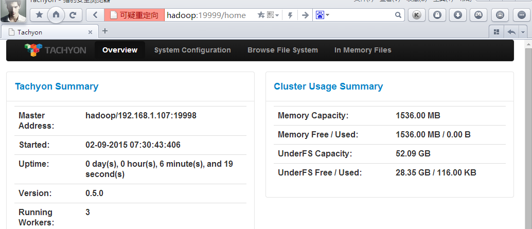This screenshot has width=532, height=229.
Task: Click the face icon toolbar button
Action: click(478, 15)
